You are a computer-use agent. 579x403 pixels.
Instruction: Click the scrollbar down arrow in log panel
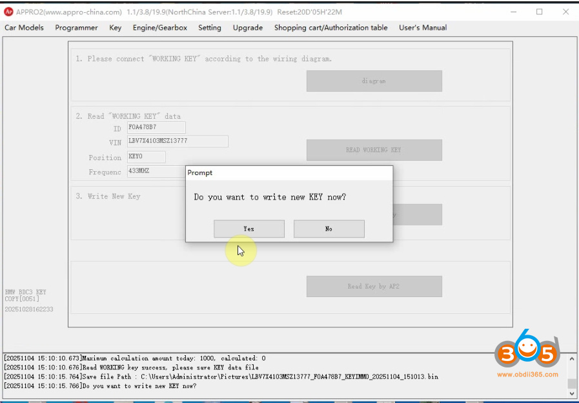point(571,393)
